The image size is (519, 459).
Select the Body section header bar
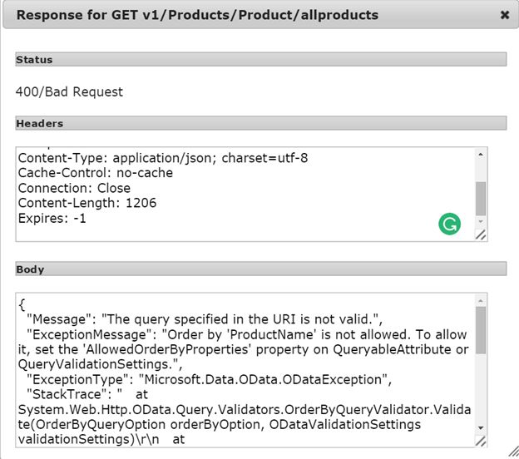pyautogui.click(x=261, y=269)
